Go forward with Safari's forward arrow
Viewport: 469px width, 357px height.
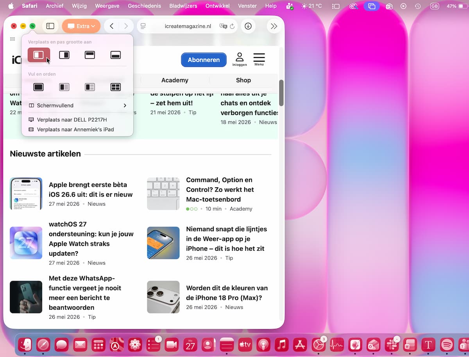pos(125,26)
